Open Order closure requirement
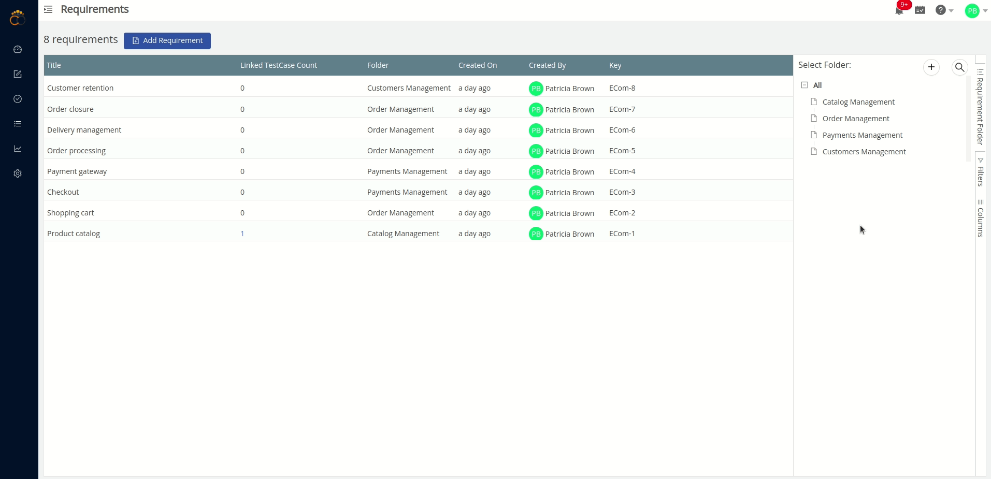Image resolution: width=991 pixels, height=479 pixels. (x=70, y=109)
